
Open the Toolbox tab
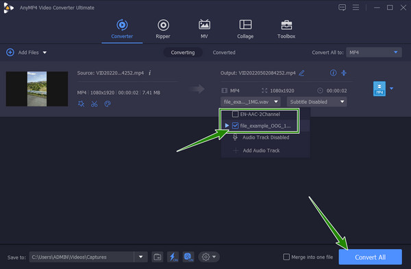[286, 29]
